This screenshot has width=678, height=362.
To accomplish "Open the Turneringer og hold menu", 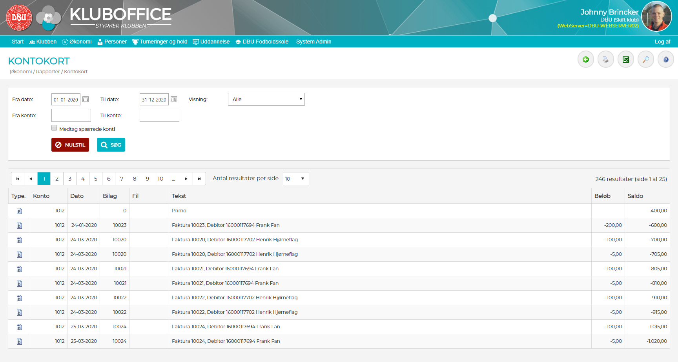I will point(160,42).
